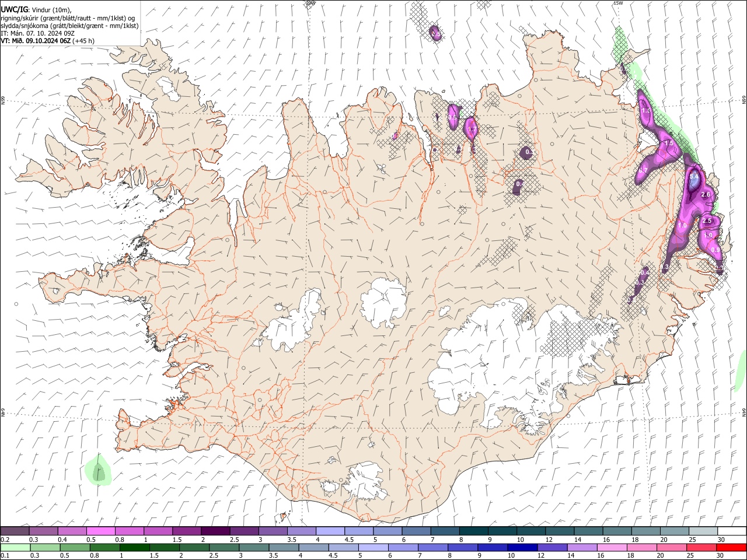Click the green rain patch off the southwest coast
This screenshot has width=747, height=560.
98,471
